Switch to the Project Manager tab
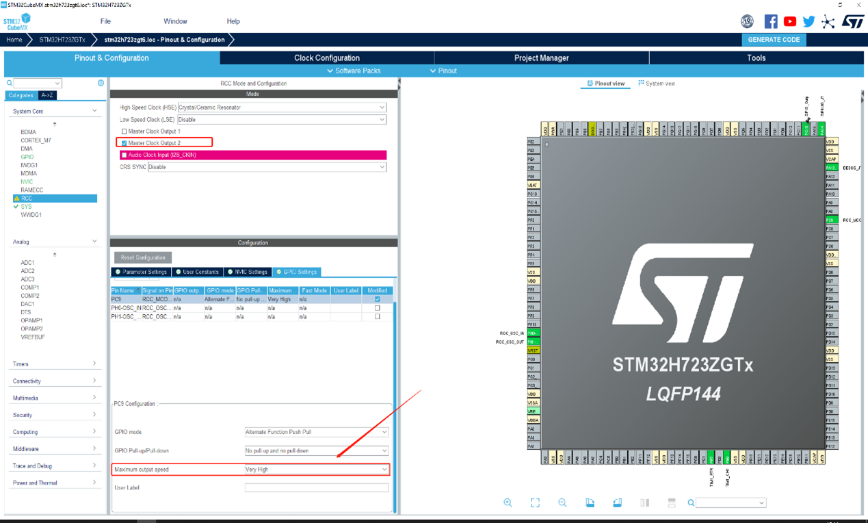The height and width of the screenshot is (523, 868). pos(542,58)
